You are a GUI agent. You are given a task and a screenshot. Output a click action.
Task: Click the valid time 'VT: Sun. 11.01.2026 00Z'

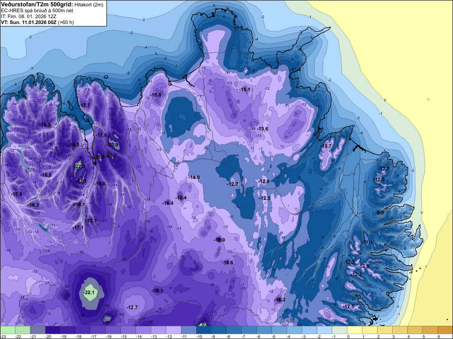point(29,22)
